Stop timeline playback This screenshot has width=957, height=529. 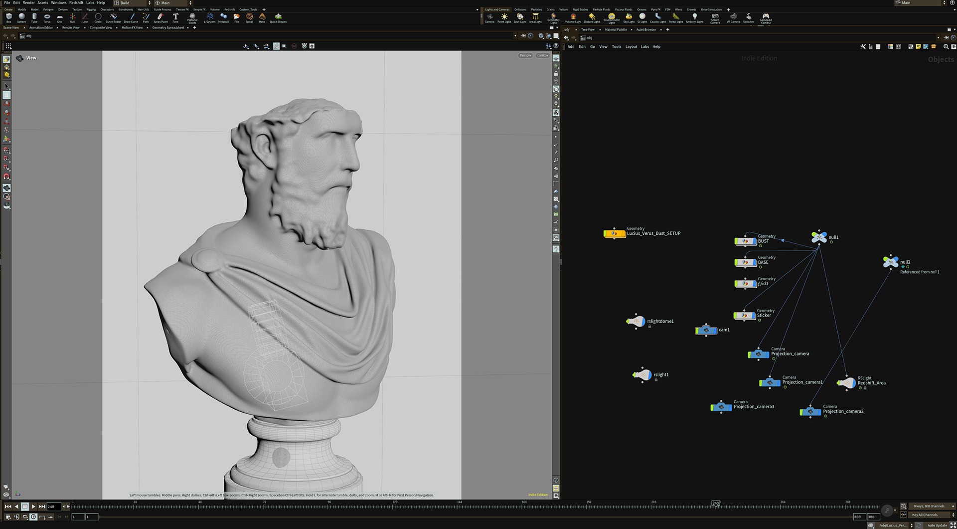[25, 507]
